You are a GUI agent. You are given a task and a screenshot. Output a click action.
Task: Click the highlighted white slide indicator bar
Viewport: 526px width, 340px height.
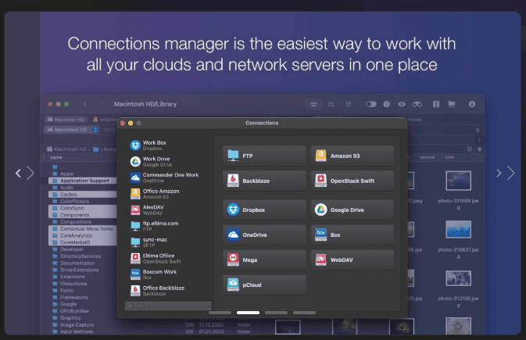coord(248,313)
